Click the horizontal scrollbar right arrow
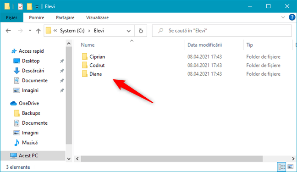The height and width of the screenshot is (172, 297). click(x=293, y=159)
